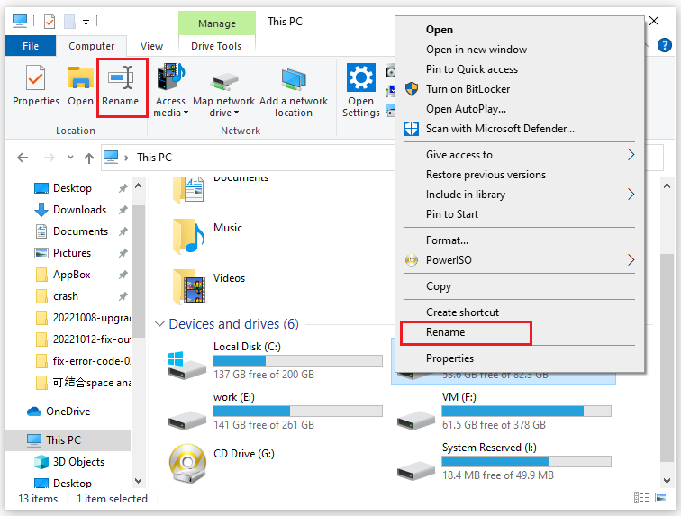Click the Back navigation arrow
681x516 pixels.
click(23, 158)
